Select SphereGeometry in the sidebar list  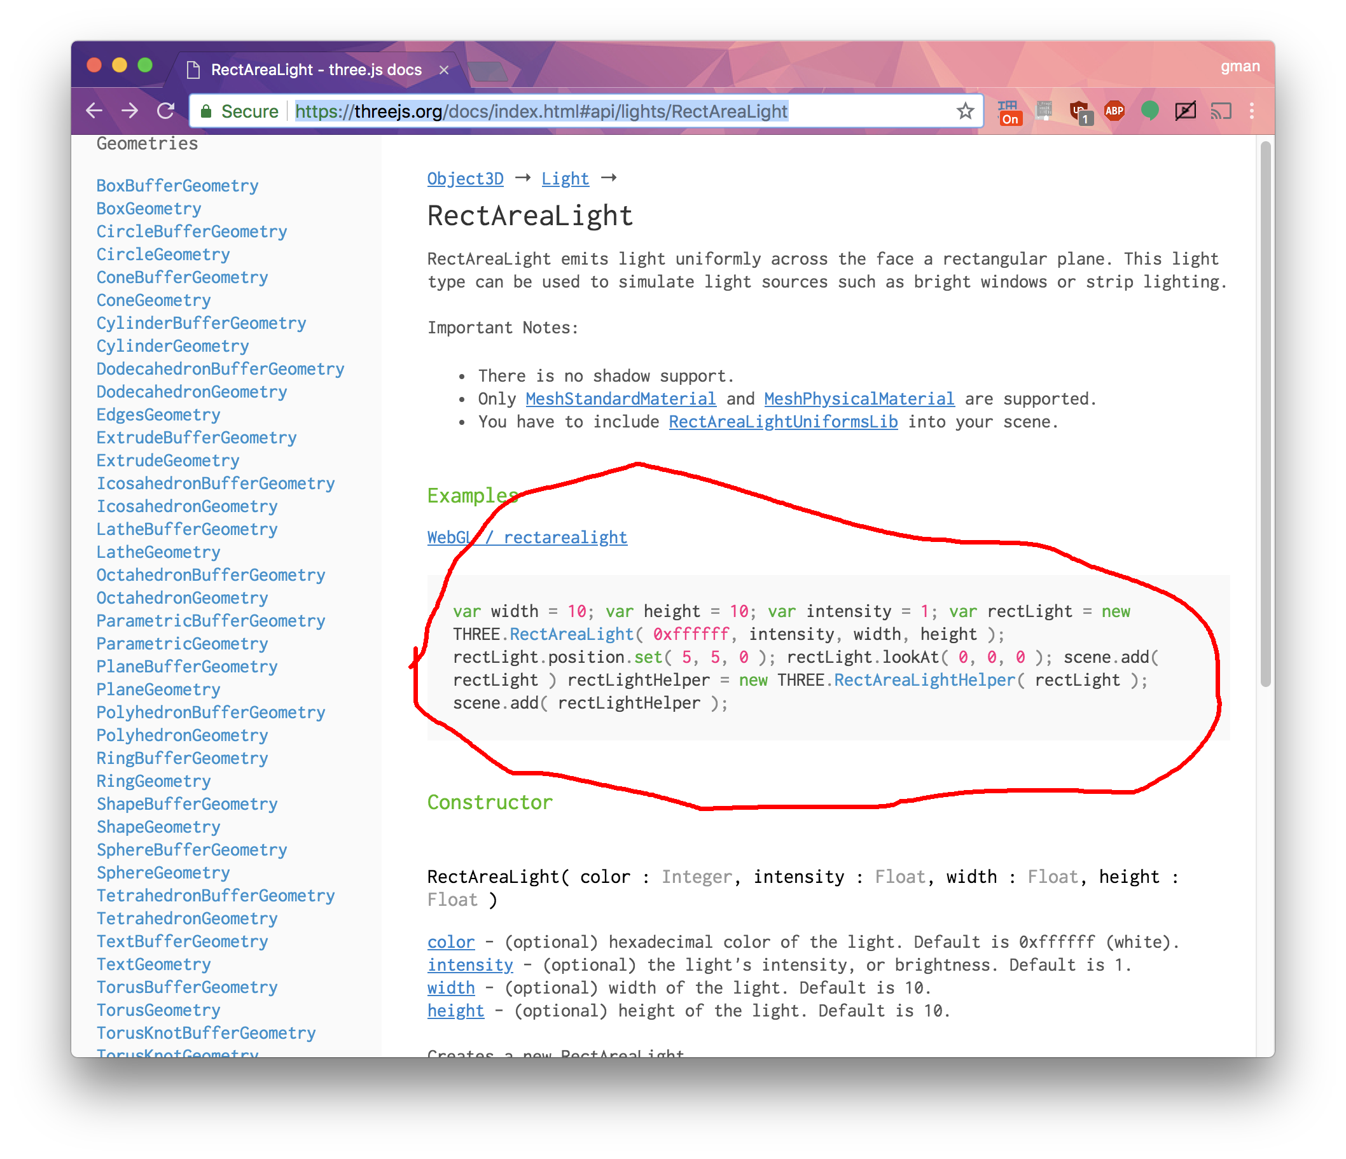163,873
